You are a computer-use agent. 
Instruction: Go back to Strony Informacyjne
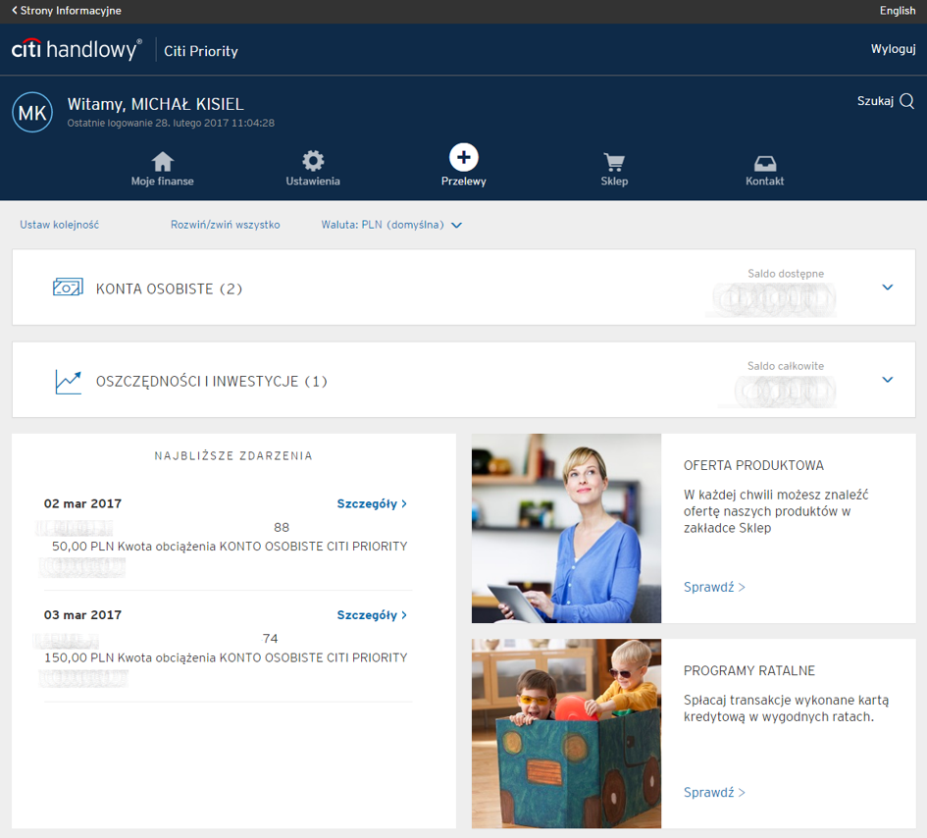(67, 11)
